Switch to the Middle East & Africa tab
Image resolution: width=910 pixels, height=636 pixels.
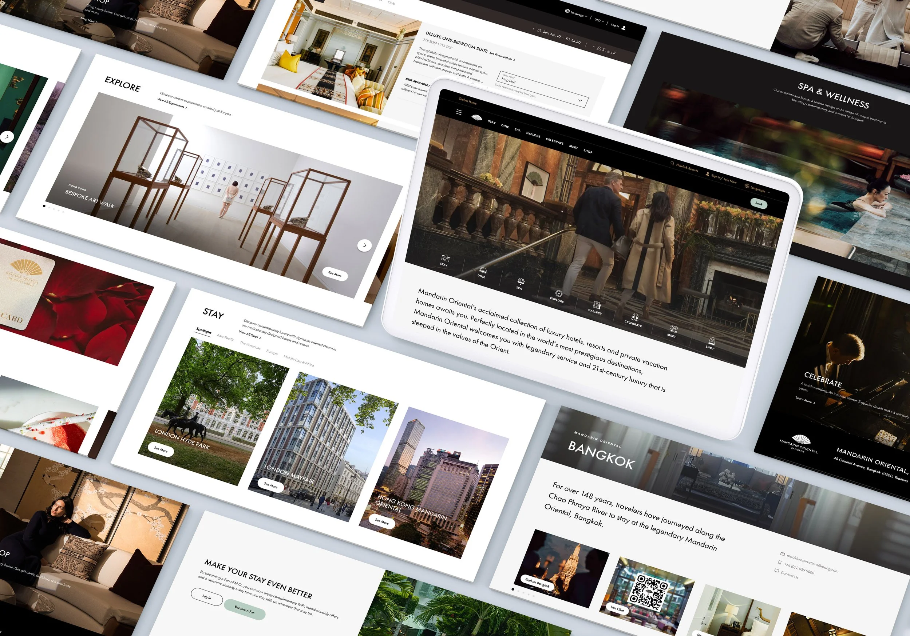click(x=298, y=360)
